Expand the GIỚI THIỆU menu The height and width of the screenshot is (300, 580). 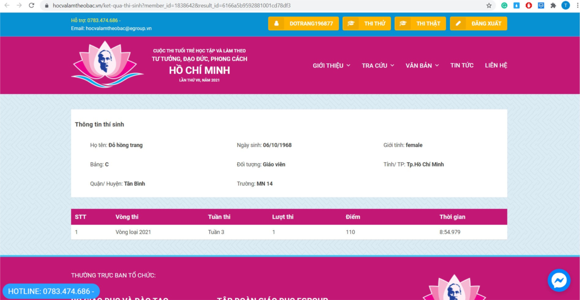click(331, 66)
